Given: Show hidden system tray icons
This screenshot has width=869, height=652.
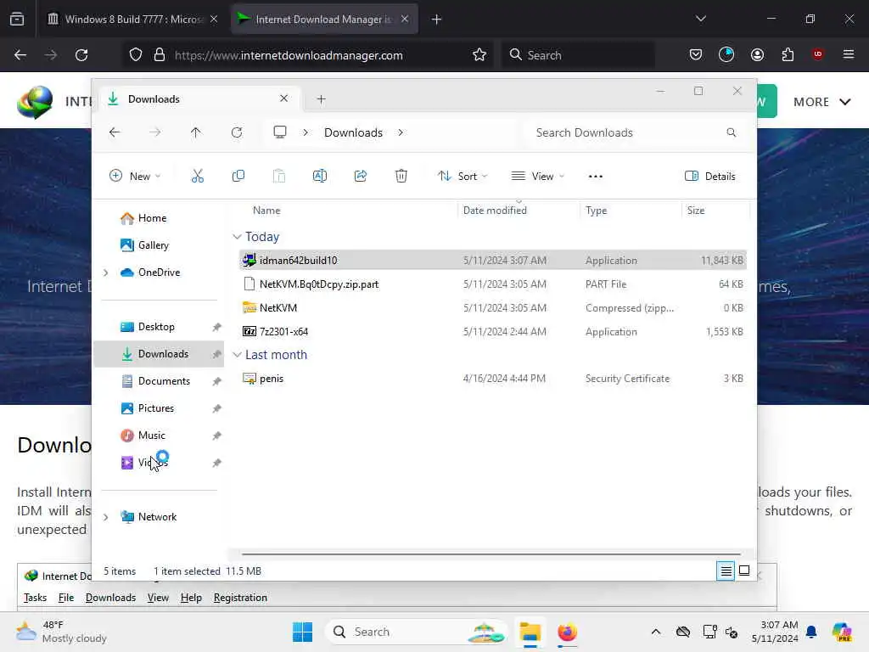Looking at the screenshot, I should [656, 632].
